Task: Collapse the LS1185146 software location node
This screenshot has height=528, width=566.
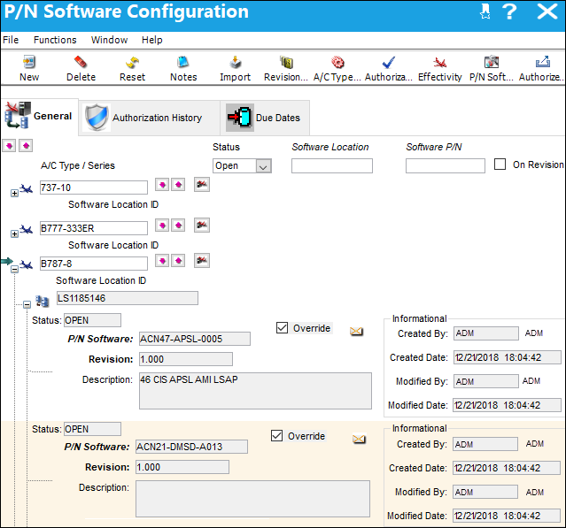Action: click(x=27, y=305)
